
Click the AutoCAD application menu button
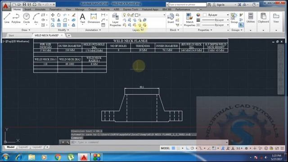tap(6, 6)
